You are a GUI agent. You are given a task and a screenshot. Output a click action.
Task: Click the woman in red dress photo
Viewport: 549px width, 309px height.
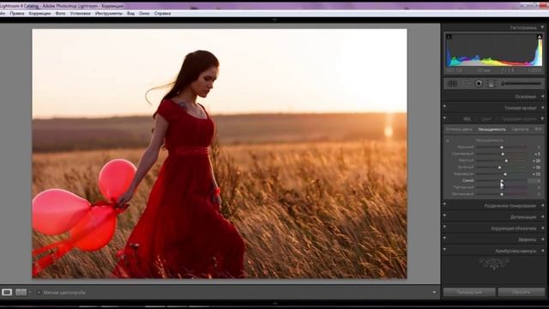[220, 154]
